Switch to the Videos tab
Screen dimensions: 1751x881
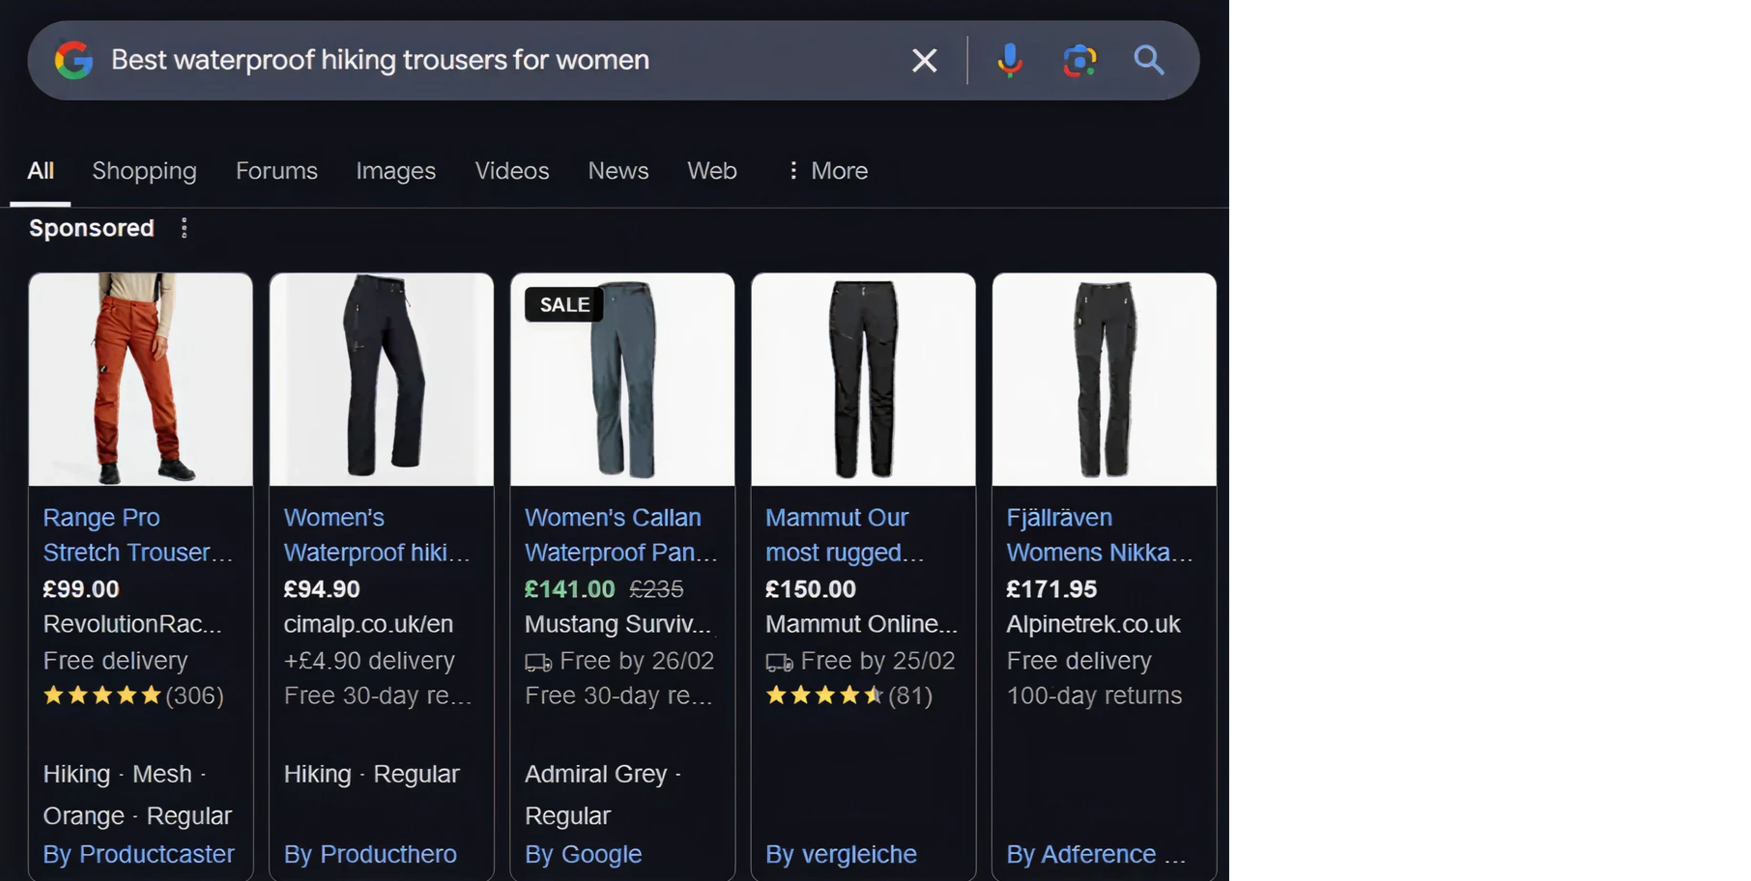click(x=511, y=171)
